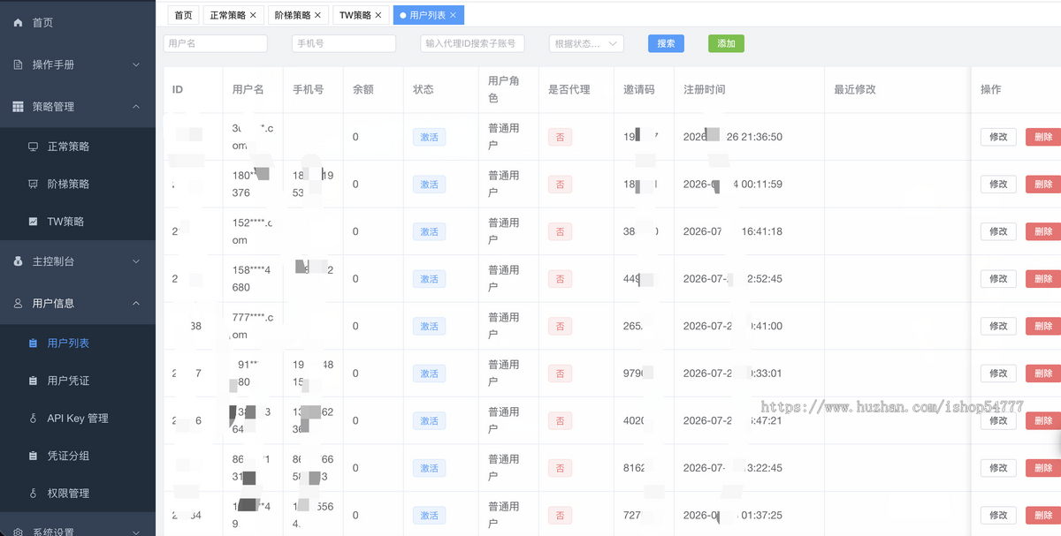The width and height of the screenshot is (1061, 536).
Task: Collapse the 策略管理 menu chevron
Action: (x=136, y=107)
